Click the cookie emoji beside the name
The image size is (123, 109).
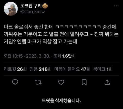[45, 6]
